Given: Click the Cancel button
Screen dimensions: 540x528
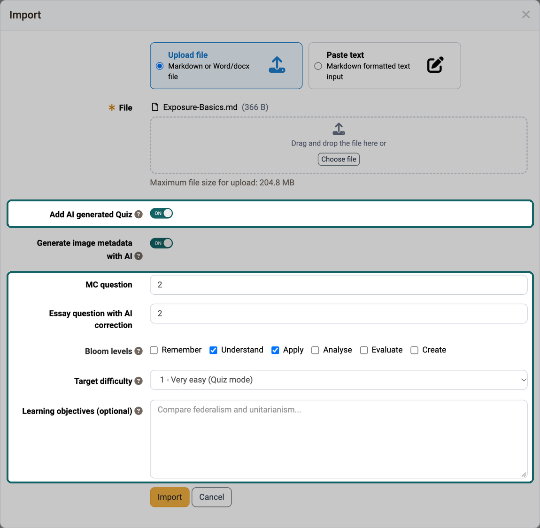Looking at the screenshot, I should pos(211,497).
